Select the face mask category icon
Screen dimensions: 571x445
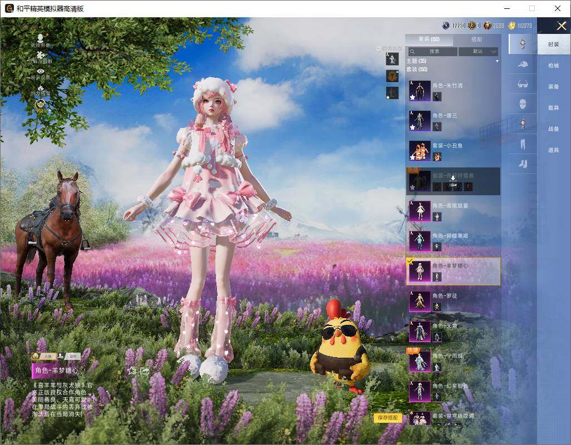click(x=523, y=105)
